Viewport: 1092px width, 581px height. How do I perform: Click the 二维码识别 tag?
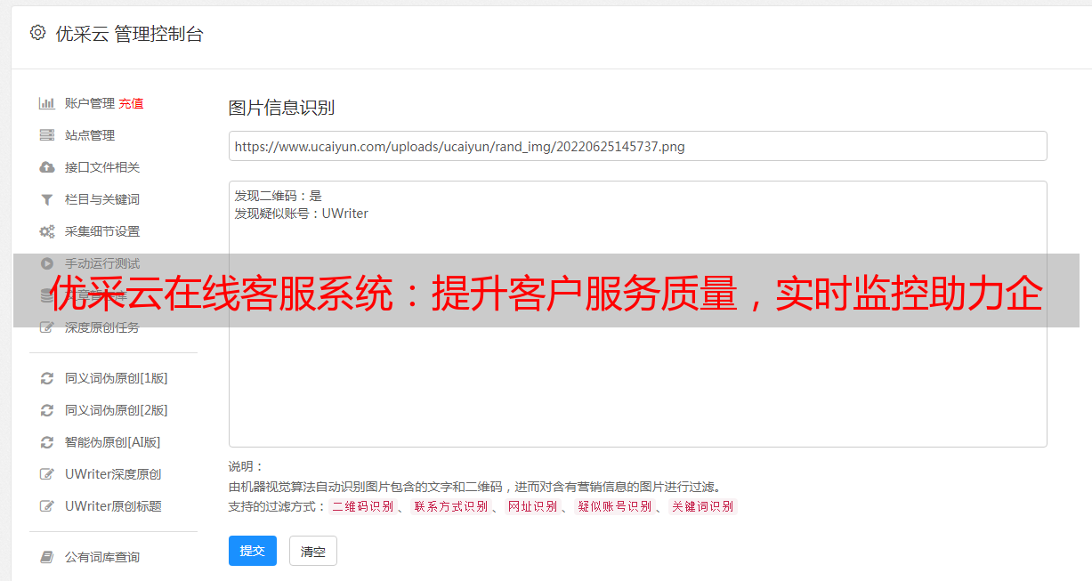click(362, 506)
